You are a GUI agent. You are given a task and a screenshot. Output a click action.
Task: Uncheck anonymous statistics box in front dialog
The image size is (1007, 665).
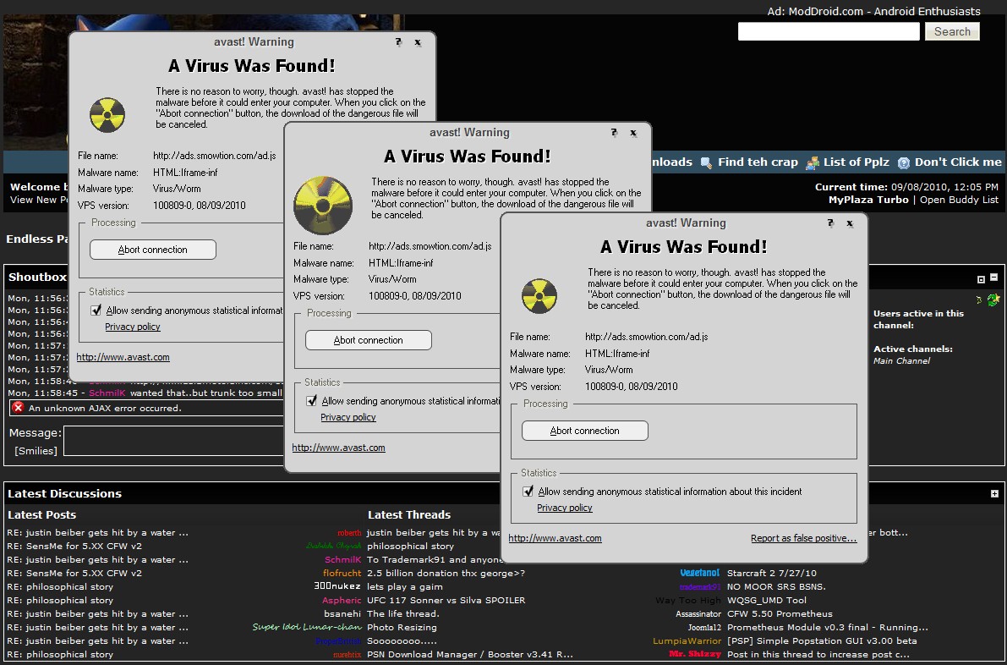(x=528, y=492)
